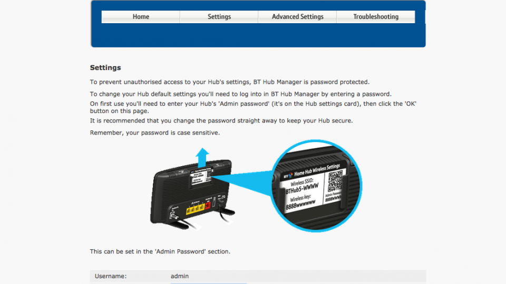Select the 'admin' username value
Image resolution: width=506 pixels, height=284 pixels.
tap(180, 276)
